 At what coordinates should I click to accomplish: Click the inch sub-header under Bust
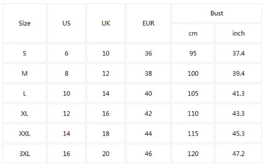pyautogui.click(x=238, y=33)
